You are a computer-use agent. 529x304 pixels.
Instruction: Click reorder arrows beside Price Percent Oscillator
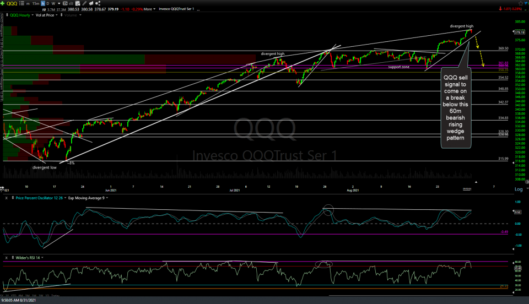coord(13,198)
